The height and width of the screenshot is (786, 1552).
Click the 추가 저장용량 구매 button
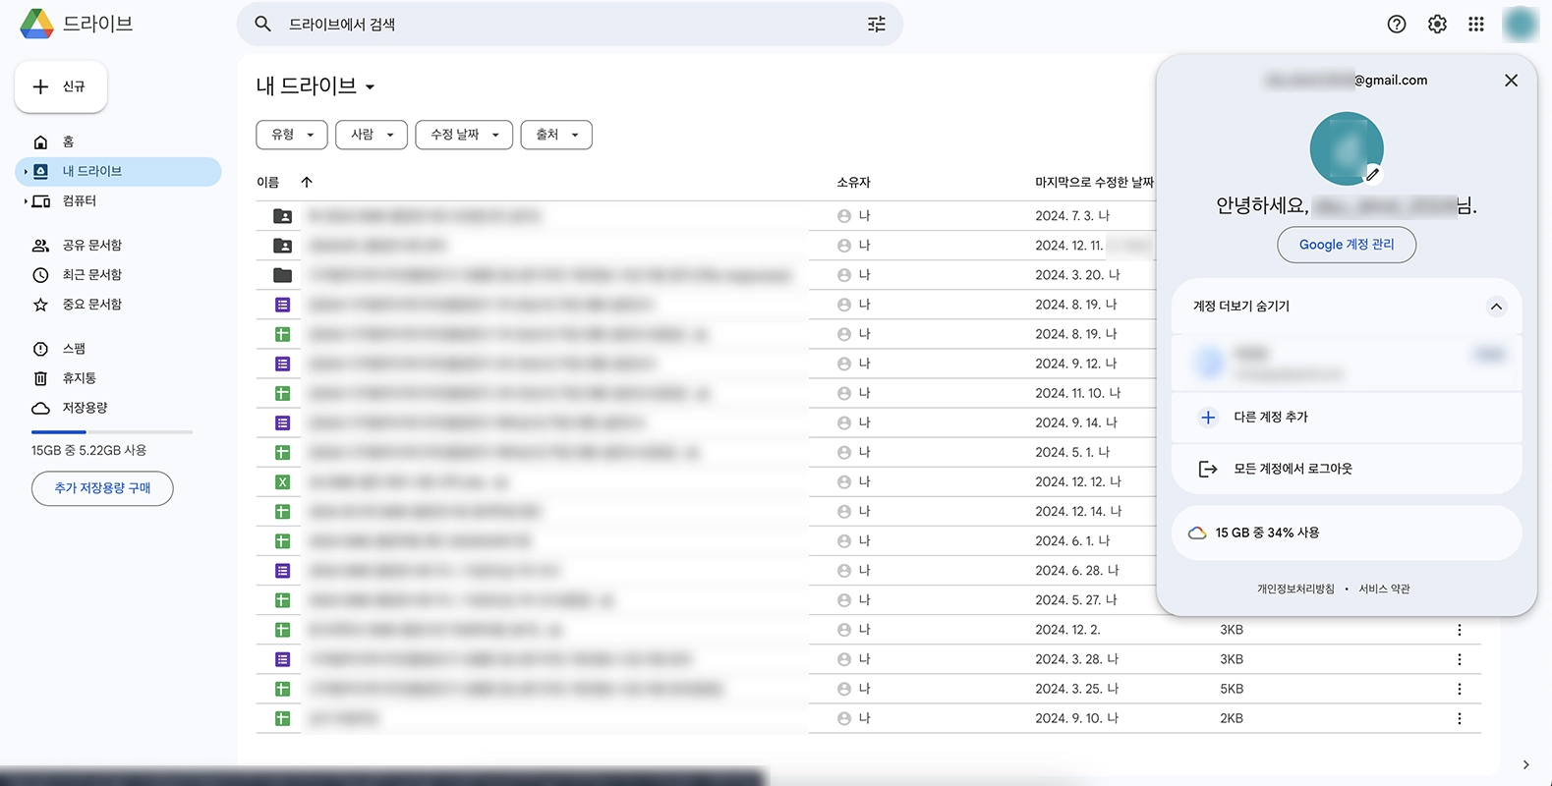click(x=102, y=488)
